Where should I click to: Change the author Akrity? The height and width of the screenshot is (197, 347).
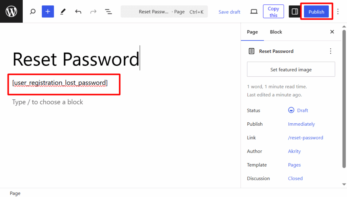point(294,151)
